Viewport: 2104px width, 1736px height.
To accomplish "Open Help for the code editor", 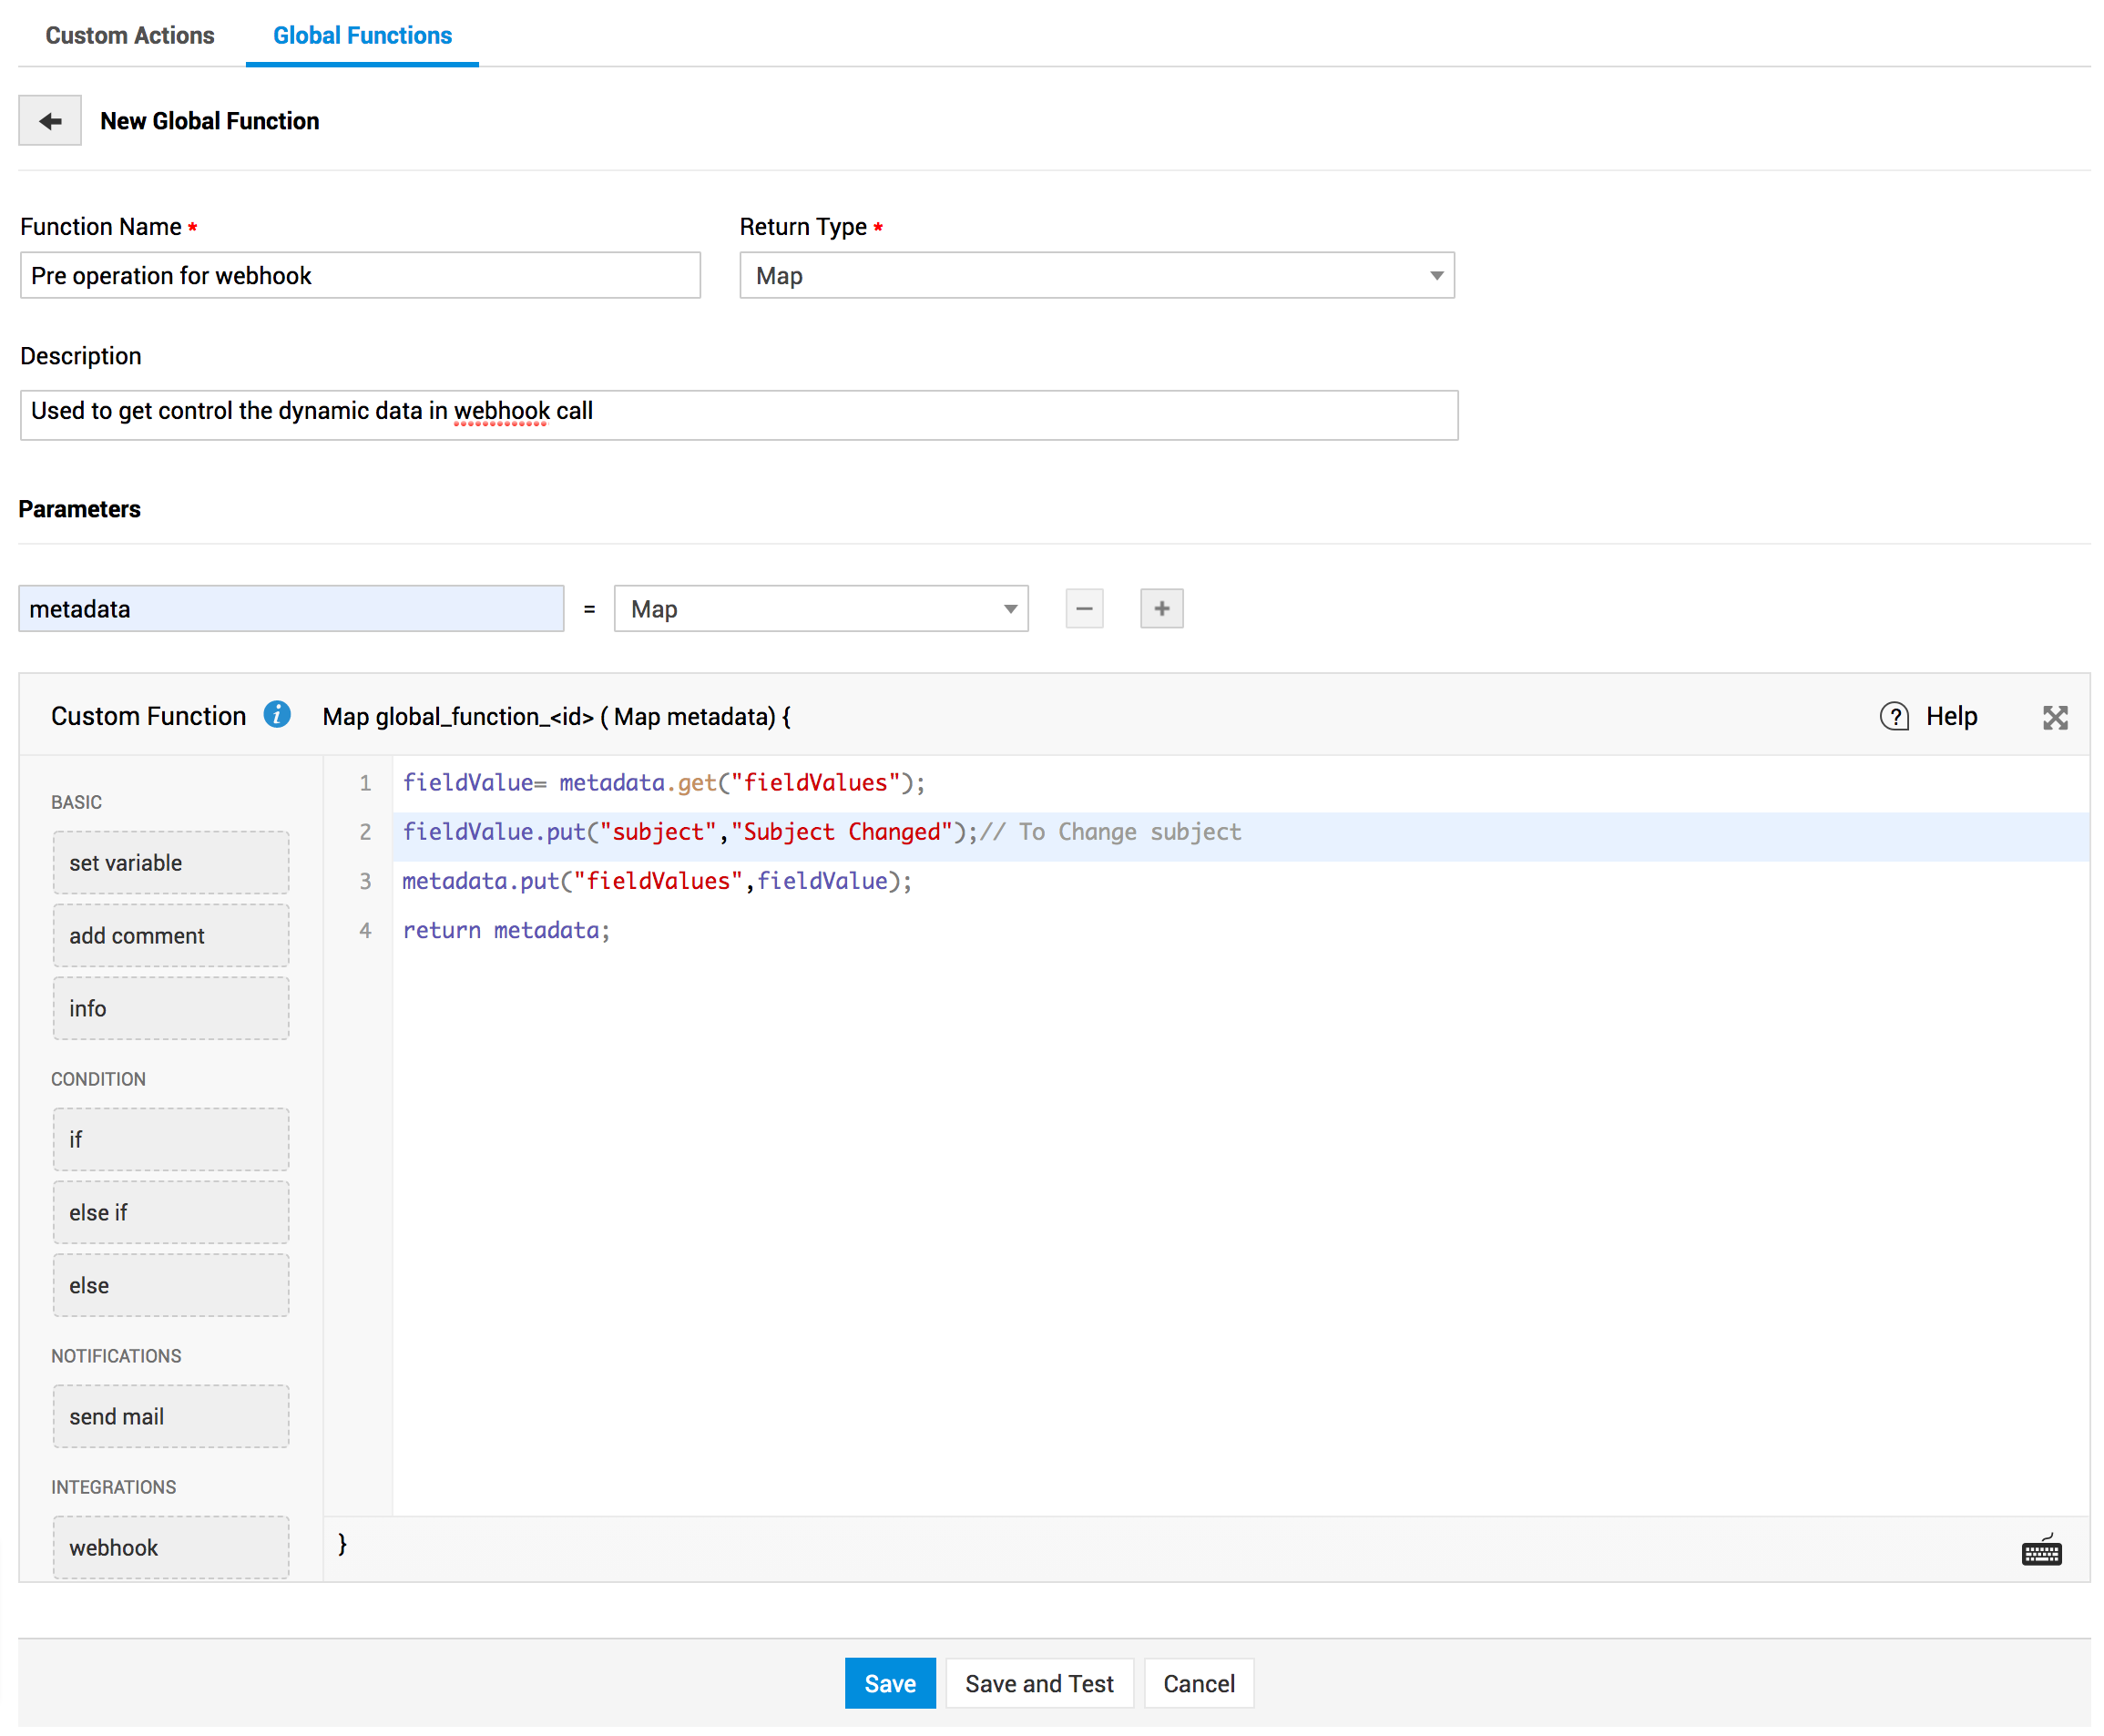I will click(x=1928, y=716).
